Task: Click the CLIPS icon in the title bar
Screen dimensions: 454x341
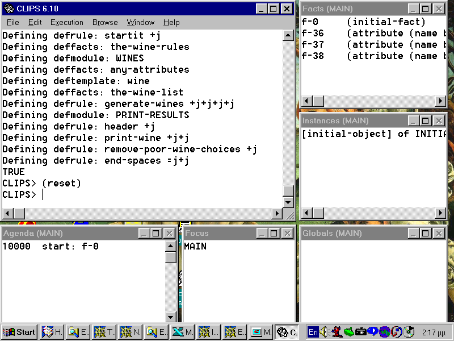Action: (x=9, y=9)
